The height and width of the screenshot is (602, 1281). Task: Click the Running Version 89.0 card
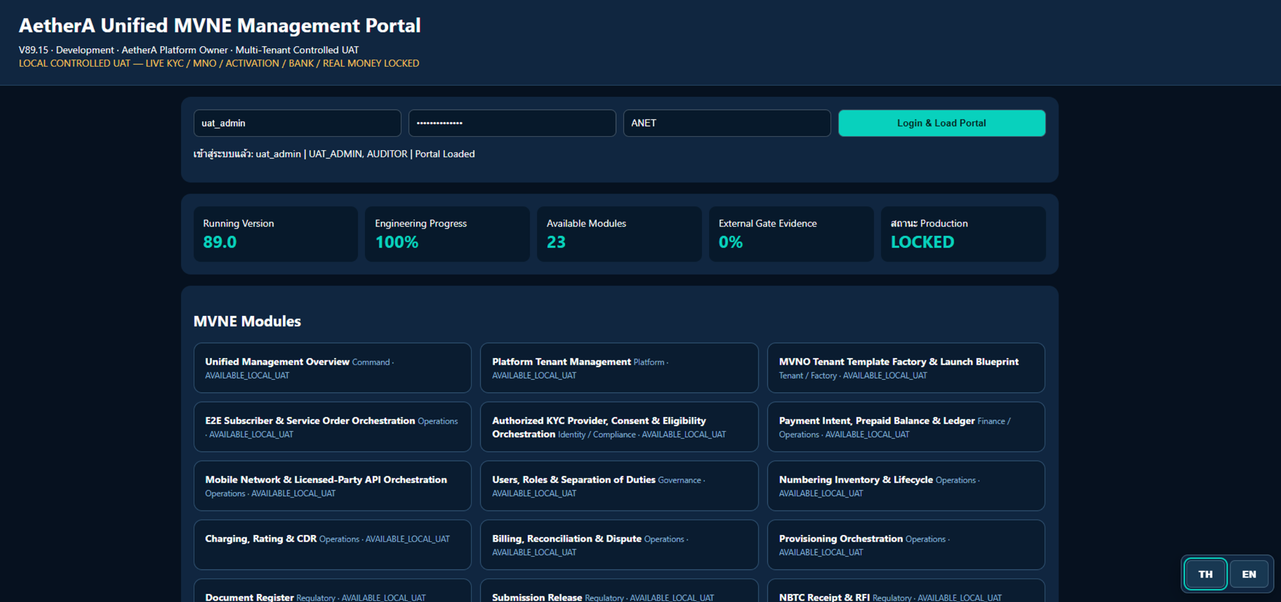click(x=275, y=234)
